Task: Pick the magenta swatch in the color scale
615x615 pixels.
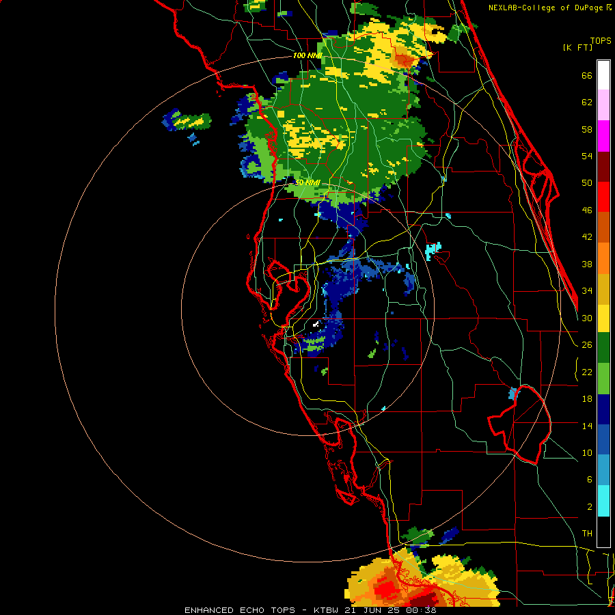Action: 603,136
